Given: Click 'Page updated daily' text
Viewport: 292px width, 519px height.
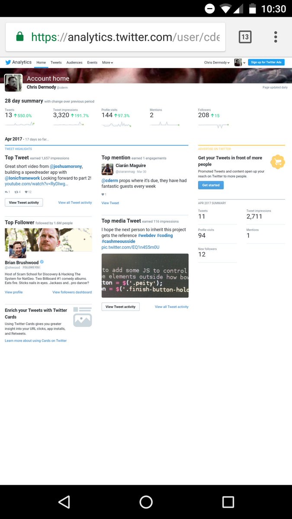Looking at the screenshot, I should coord(275,87).
